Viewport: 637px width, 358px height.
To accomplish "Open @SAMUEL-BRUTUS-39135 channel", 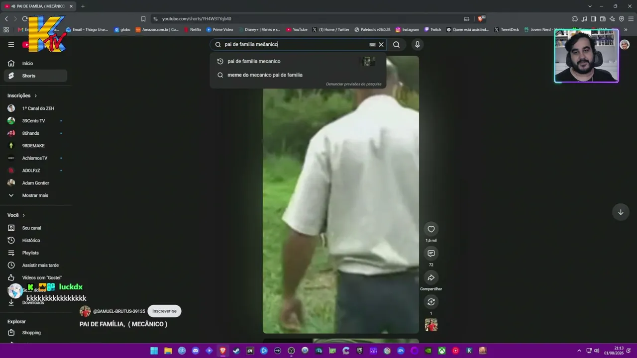I will tap(119, 311).
